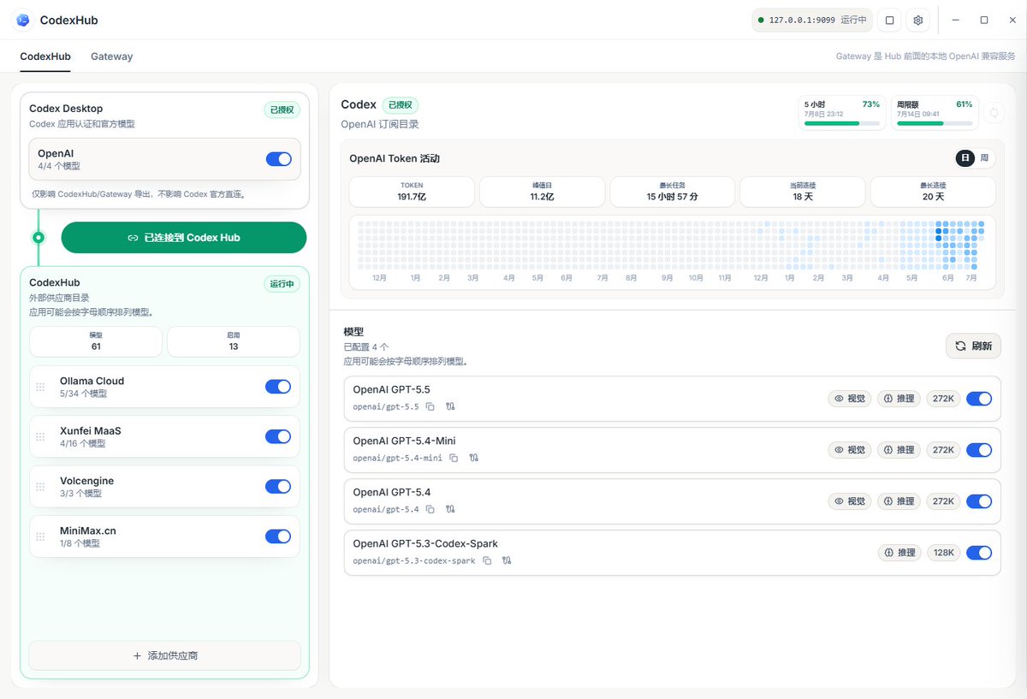Click the 最长任务 15 小时 57 分 stat card
The height and width of the screenshot is (699, 1027).
[672, 192]
